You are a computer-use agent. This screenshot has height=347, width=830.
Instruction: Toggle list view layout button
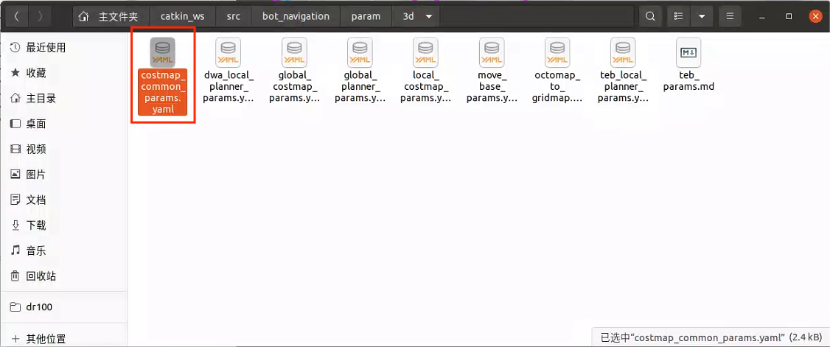coord(679,16)
